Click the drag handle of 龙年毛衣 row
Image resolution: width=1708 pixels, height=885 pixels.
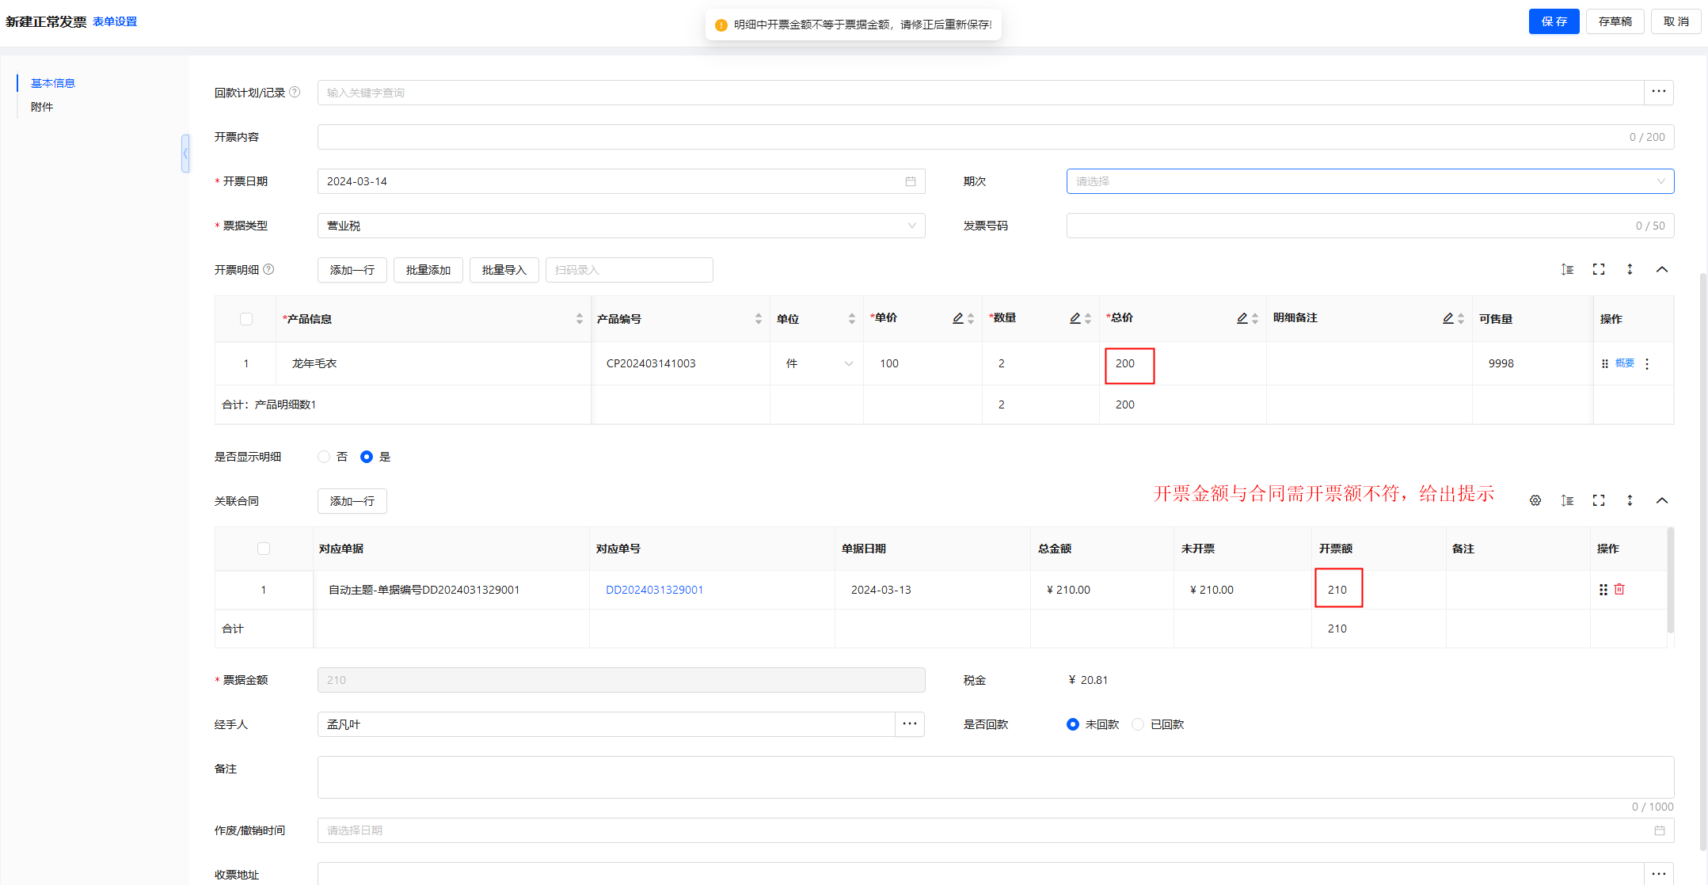point(1605,363)
